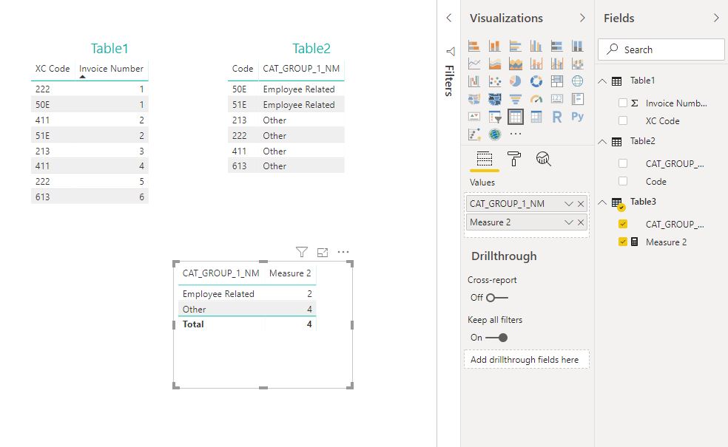
Task: Pick the area chart visualization
Action: [x=495, y=64]
